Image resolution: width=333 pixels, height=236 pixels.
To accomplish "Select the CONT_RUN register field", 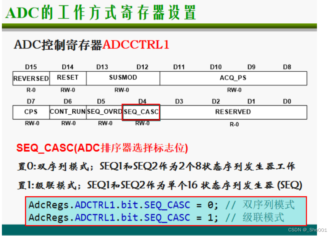I will 68,112.
